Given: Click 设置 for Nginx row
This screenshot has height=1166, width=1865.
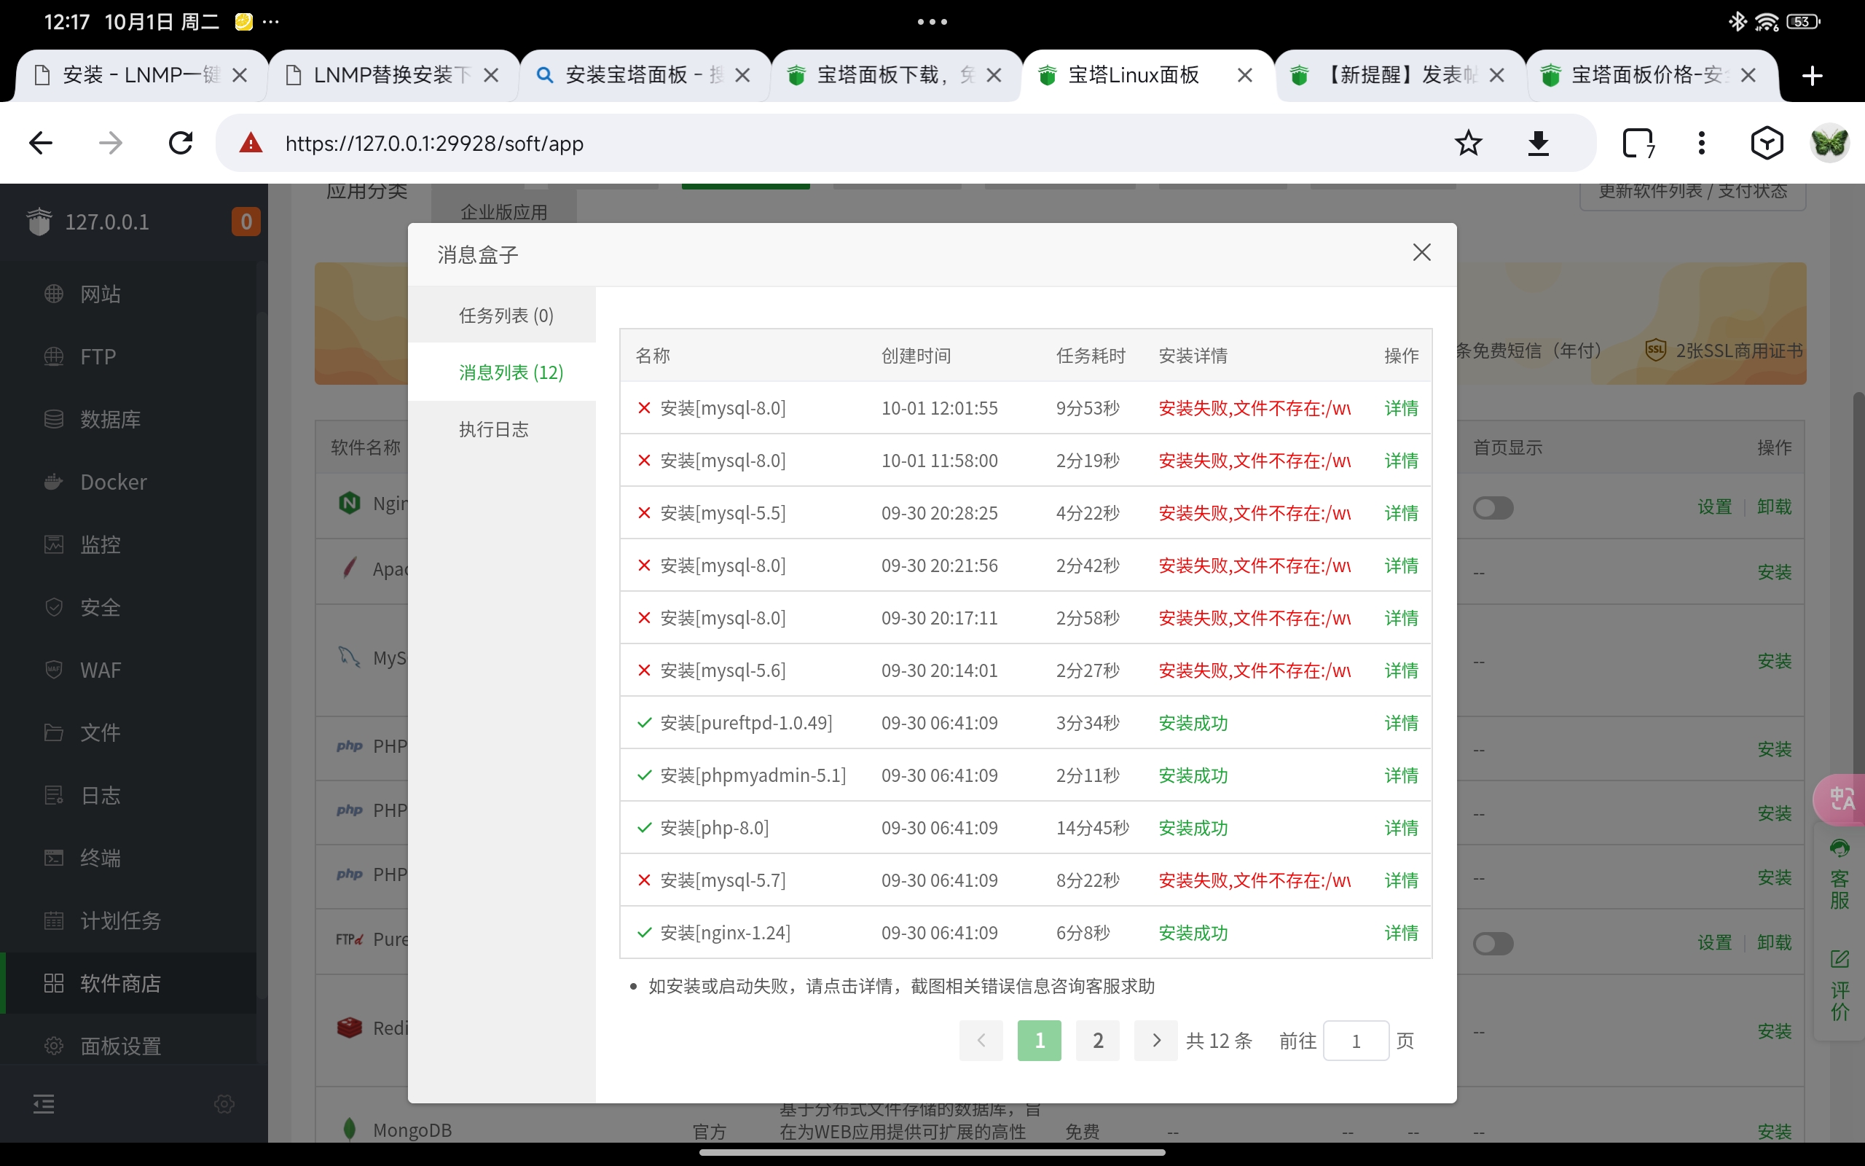Looking at the screenshot, I should point(1715,506).
